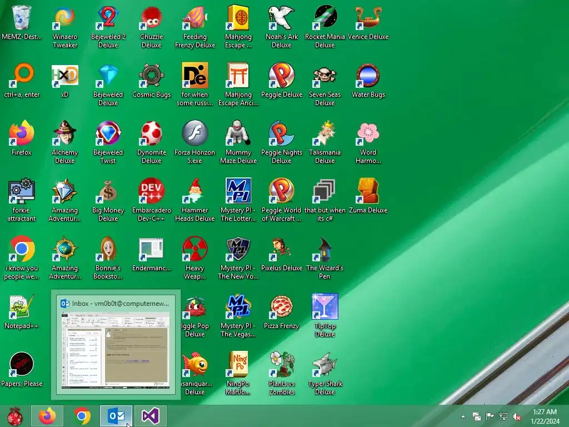Select the xD hex editor icon
Screen dimensions: 569x427
[x=64, y=75]
